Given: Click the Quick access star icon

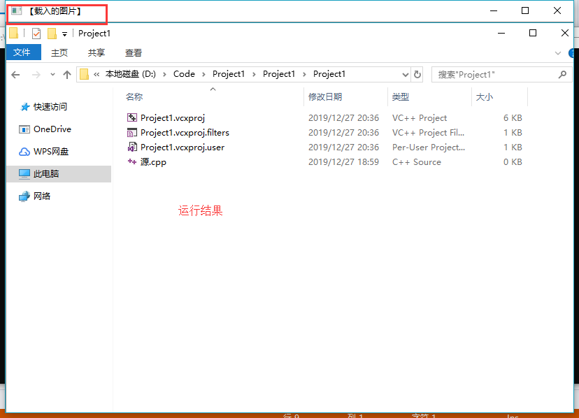Looking at the screenshot, I should click(x=24, y=107).
